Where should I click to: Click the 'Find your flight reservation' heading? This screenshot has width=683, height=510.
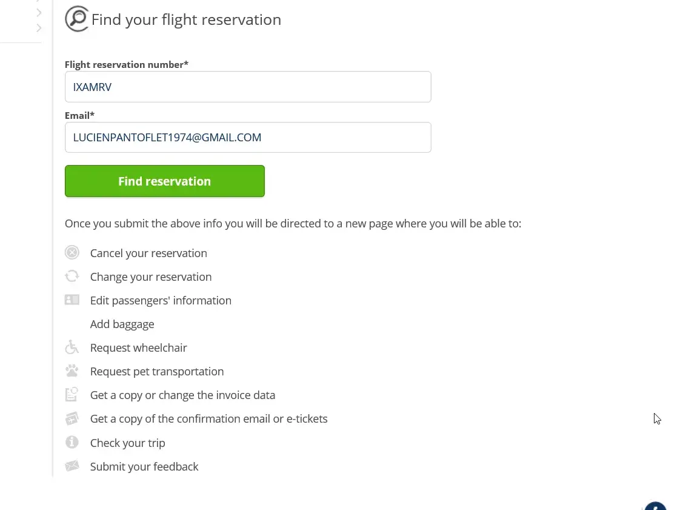tap(186, 19)
